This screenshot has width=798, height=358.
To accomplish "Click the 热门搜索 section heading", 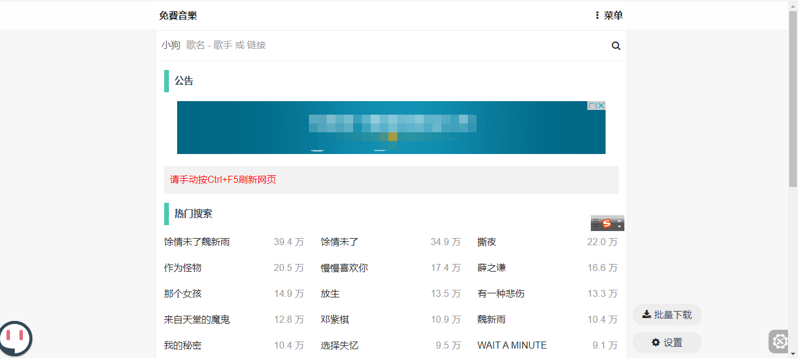I will click(x=193, y=213).
